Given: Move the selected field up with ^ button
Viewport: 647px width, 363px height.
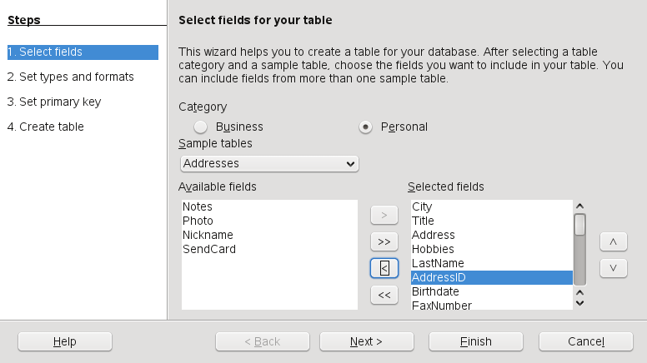Looking at the screenshot, I should [x=613, y=241].
